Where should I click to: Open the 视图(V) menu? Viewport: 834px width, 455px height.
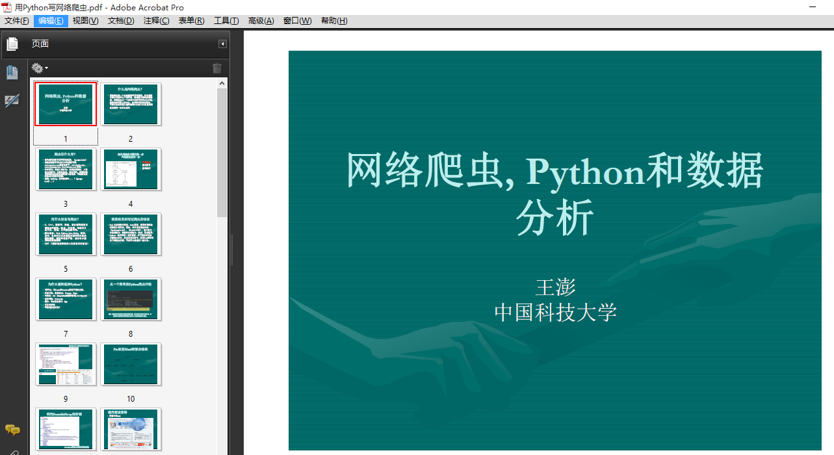[x=85, y=21]
